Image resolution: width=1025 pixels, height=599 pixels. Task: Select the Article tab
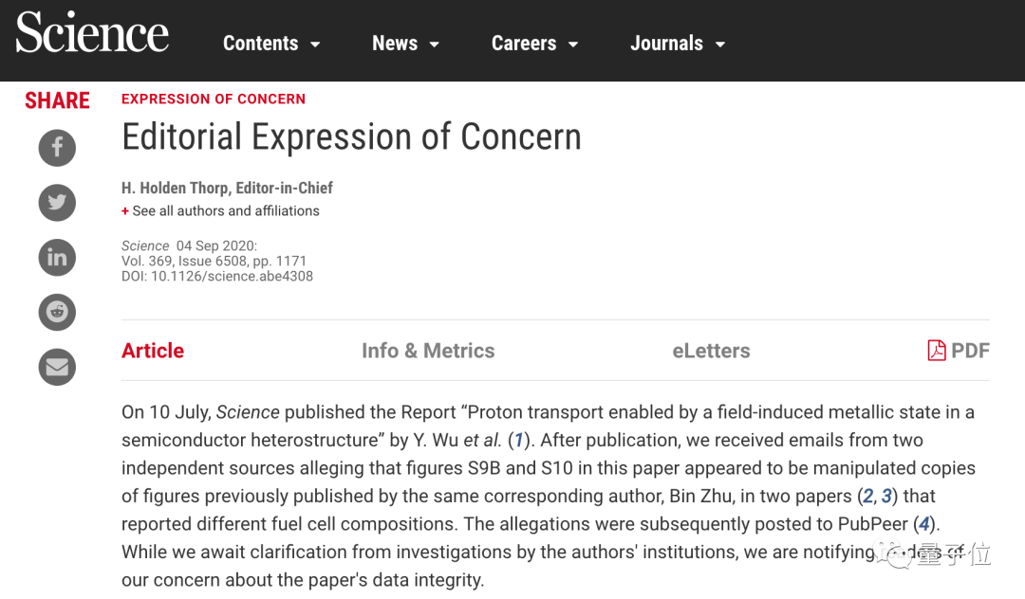pos(153,351)
